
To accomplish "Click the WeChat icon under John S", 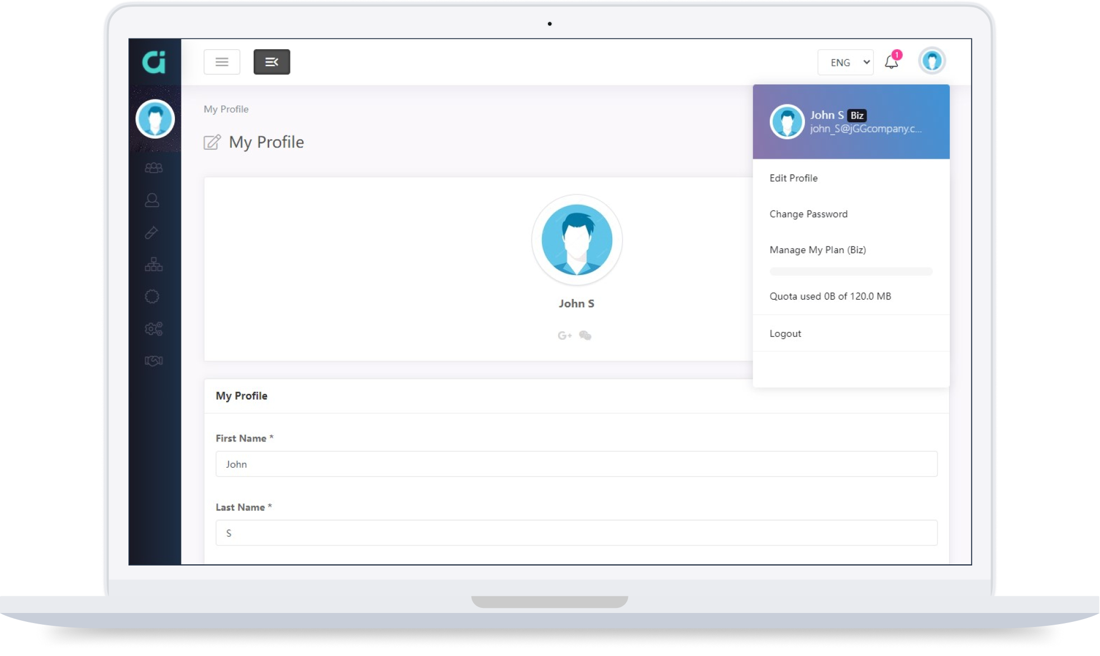I will [x=585, y=335].
